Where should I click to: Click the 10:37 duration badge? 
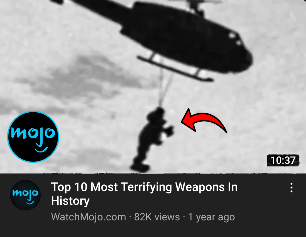283,160
